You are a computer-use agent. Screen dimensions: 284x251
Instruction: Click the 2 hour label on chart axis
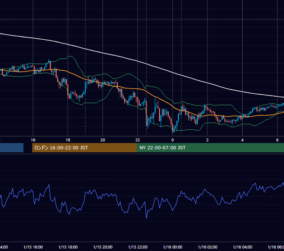[x=208, y=140]
